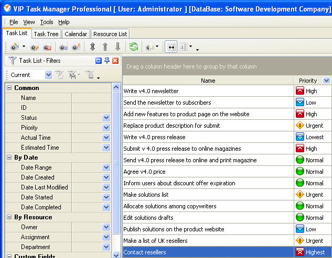Open the Assignment filter dropdown
332x258 pixels.
[x=106, y=237]
